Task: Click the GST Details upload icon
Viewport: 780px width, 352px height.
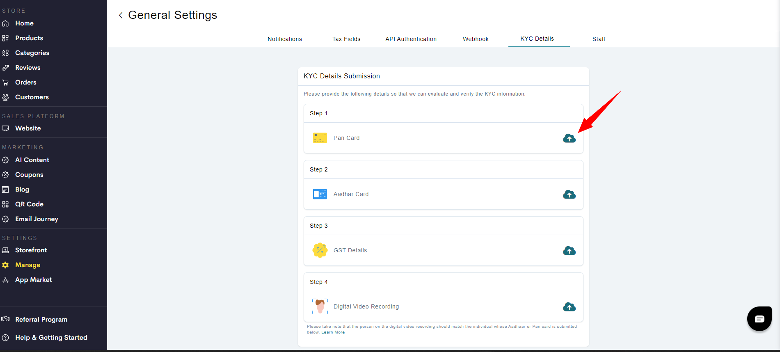Action: click(x=569, y=251)
